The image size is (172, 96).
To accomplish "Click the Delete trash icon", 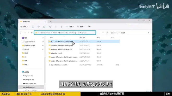I will [62, 27].
